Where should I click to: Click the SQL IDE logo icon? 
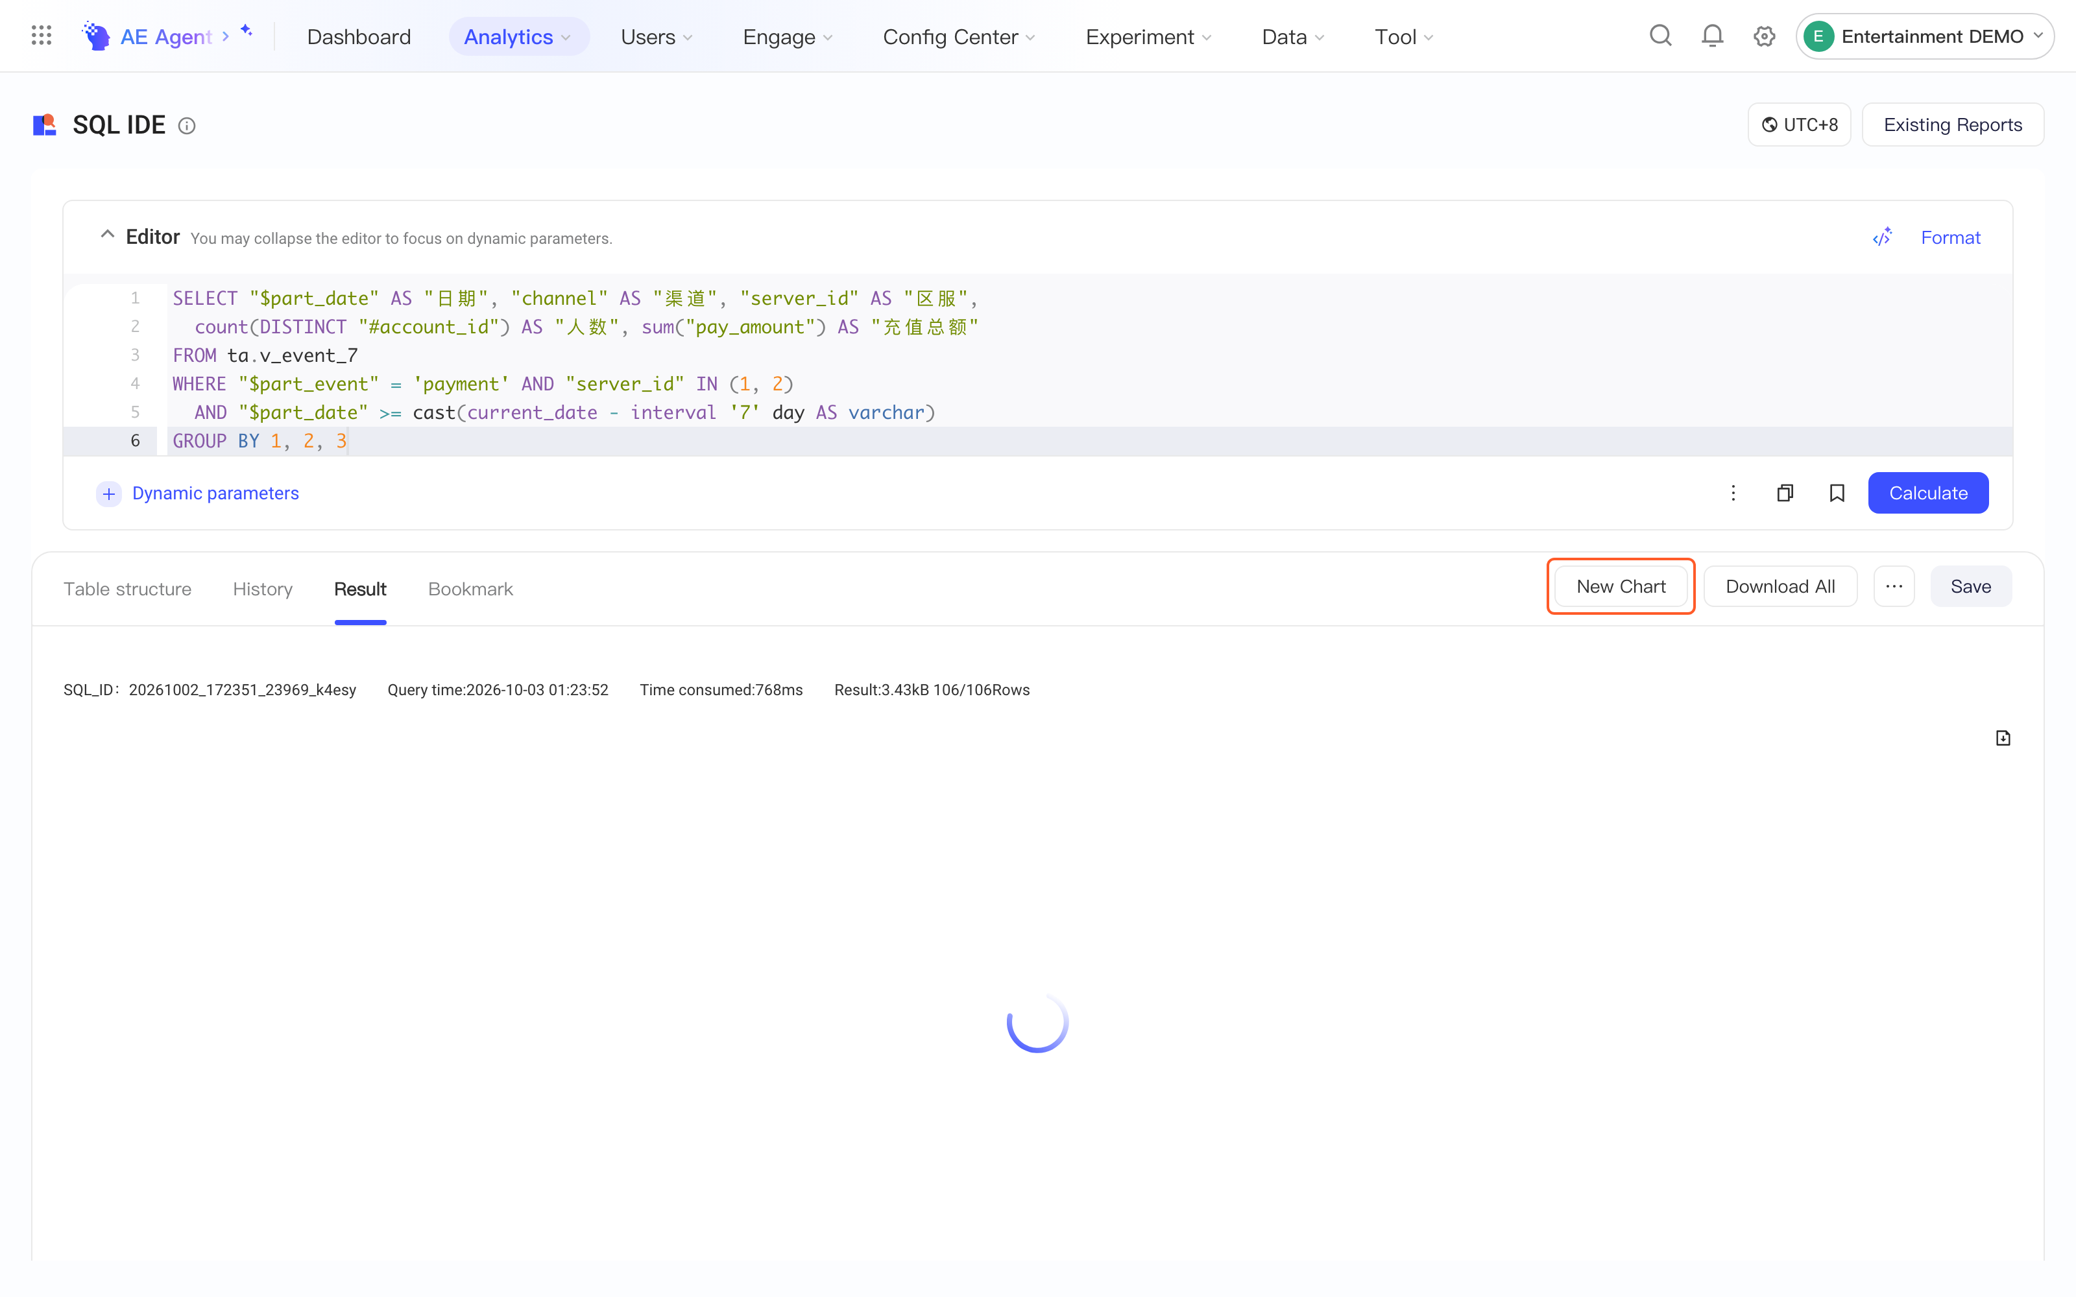[45, 125]
